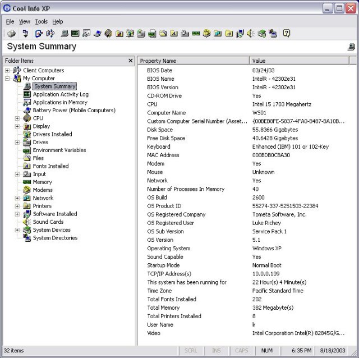Collapse the My Computer tree node
359x358 pixels.
click(x=7, y=79)
